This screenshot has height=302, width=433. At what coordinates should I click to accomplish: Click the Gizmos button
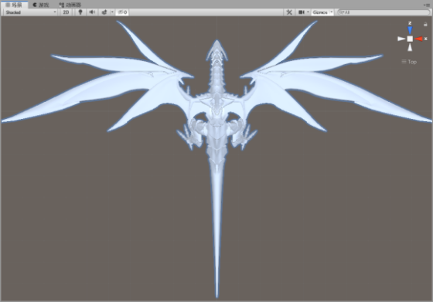pyautogui.click(x=320, y=12)
